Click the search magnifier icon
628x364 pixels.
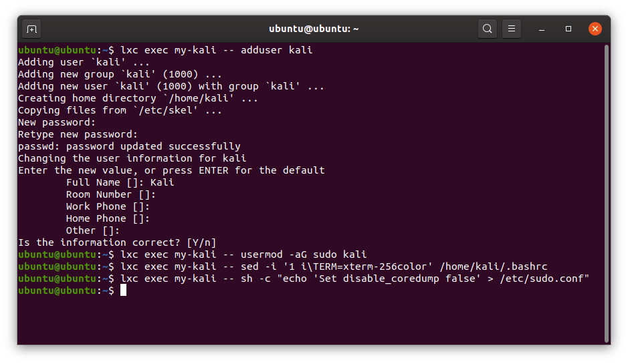pyautogui.click(x=488, y=29)
